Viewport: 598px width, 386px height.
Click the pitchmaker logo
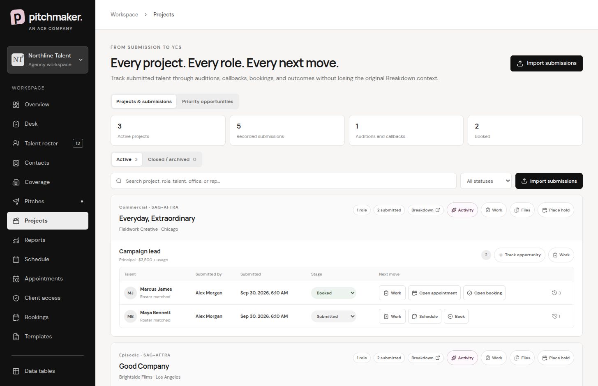(46, 20)
